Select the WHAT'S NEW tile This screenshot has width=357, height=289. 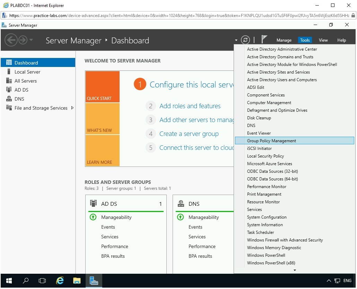(103, 119)
